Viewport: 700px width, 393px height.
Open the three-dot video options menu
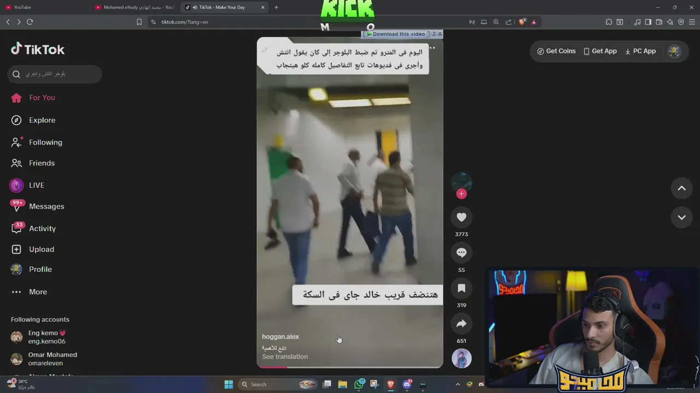(432, 48)
